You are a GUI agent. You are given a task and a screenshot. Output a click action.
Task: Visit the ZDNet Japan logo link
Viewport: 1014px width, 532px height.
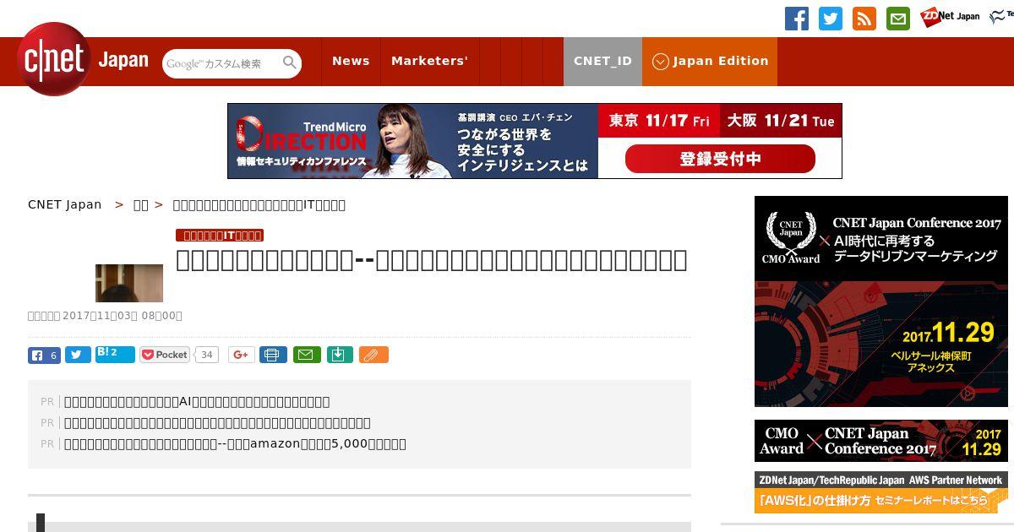(x=950, y=17)
